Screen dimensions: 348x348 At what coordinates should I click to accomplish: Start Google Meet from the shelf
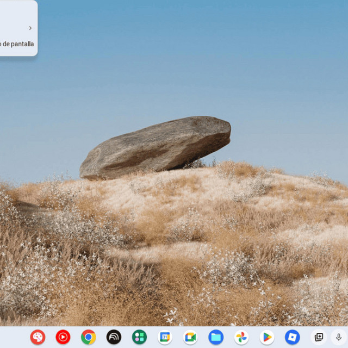coord(190,337)
